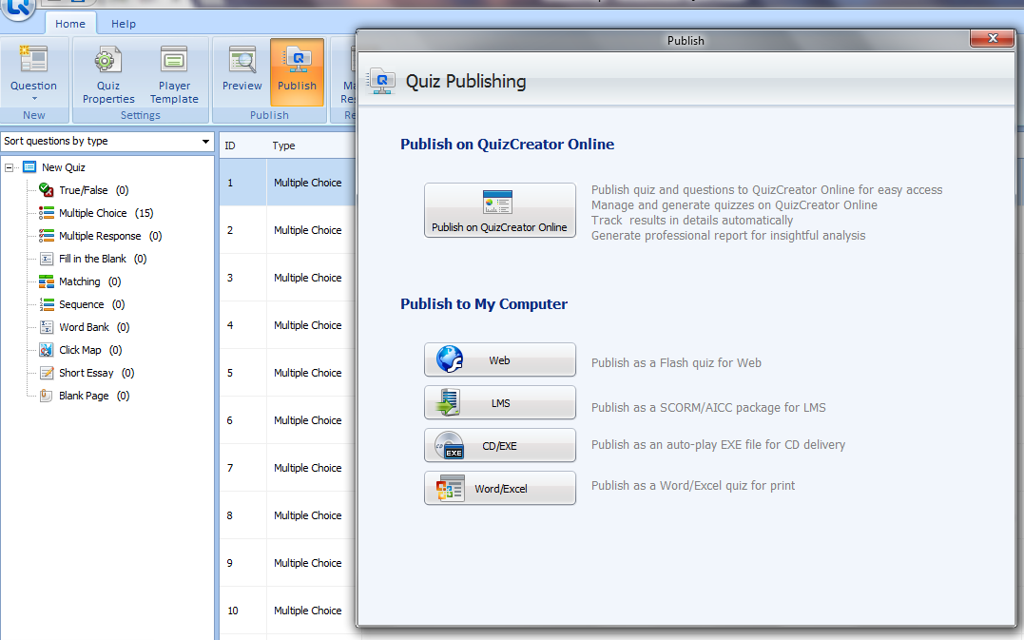Select question row 9 Multiple Choice

click(x=287, y=563)
